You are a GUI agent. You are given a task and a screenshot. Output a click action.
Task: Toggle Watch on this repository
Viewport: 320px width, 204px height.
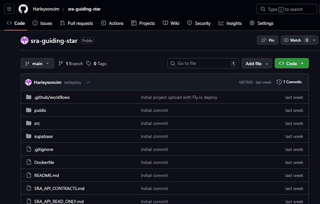[292, 40]
